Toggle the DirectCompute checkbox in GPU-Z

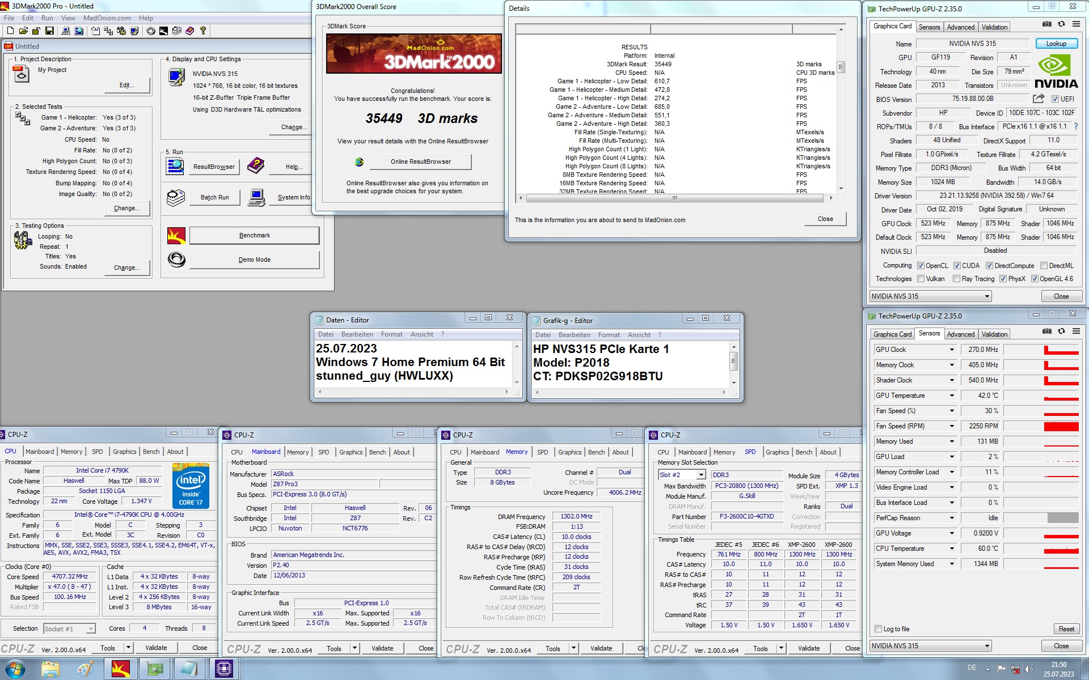coord(989,266)
